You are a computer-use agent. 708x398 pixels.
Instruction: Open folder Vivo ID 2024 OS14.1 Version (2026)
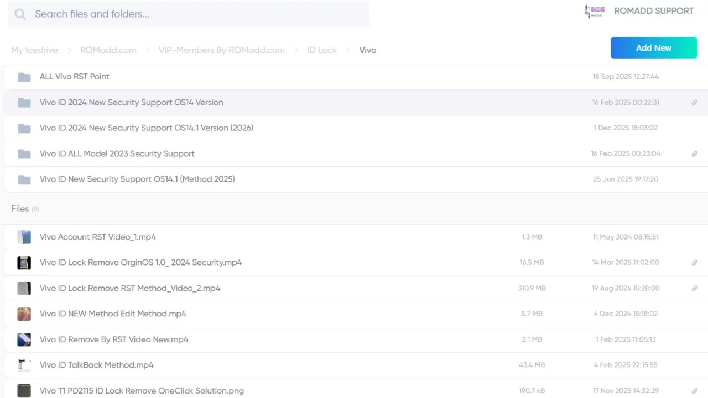[146, 128]
